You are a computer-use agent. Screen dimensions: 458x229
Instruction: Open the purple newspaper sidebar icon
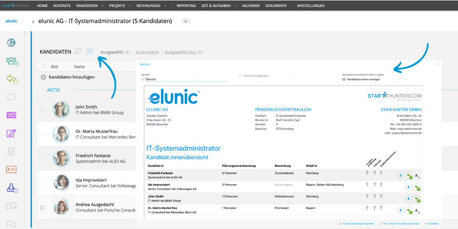point(11,115)
